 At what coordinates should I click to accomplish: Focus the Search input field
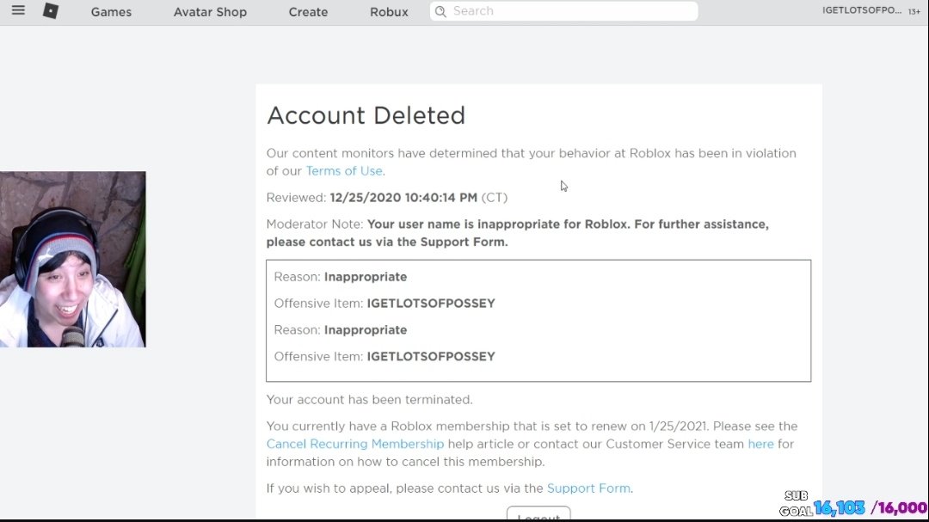tap(564, 11)
